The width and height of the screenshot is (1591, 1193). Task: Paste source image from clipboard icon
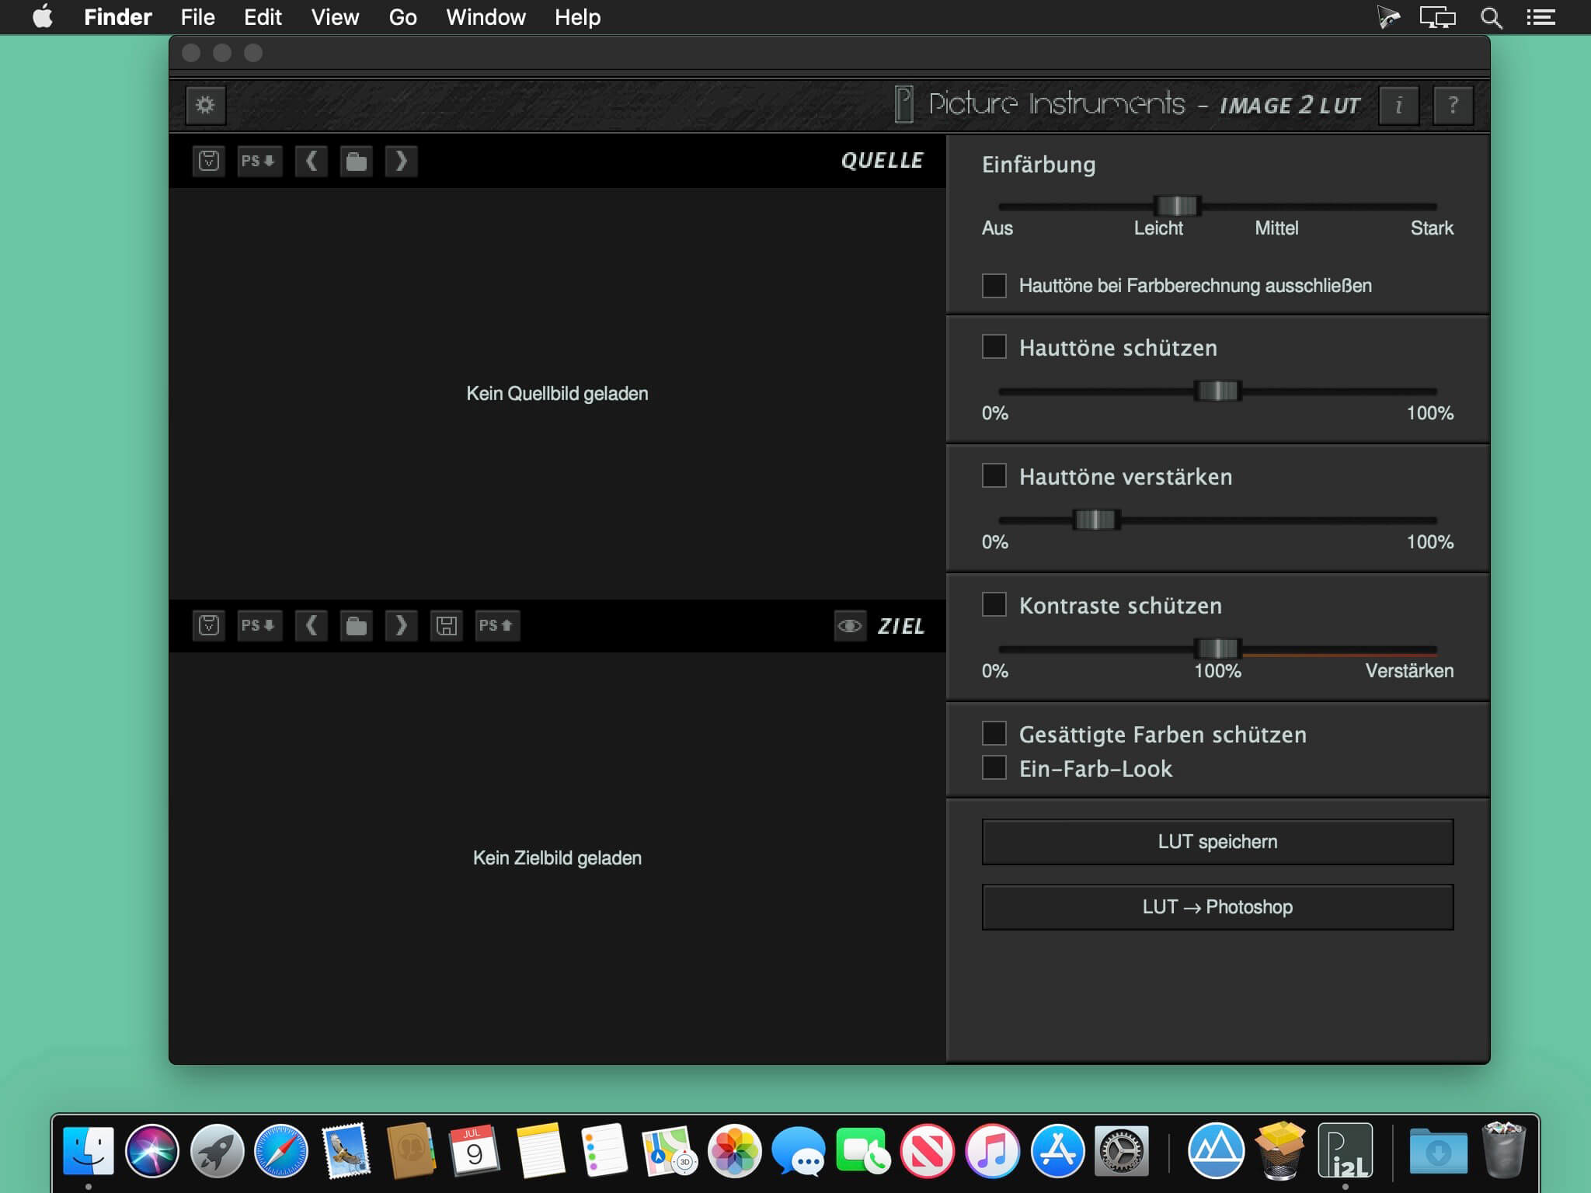pyautogui.click(x=209, y=161)
